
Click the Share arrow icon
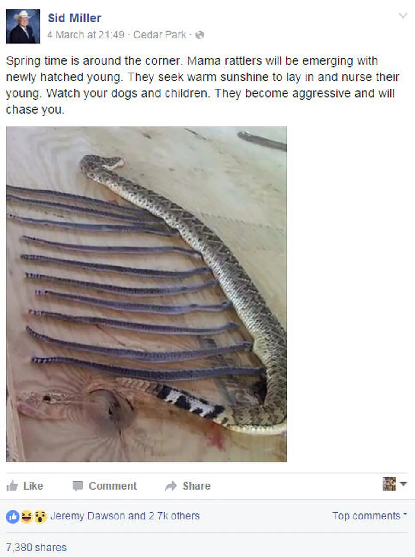tap(171, 486)
